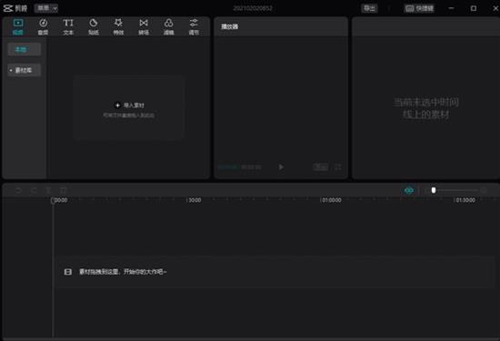500x341 pixels.
Task: Expand the 素材库 material library item
Action: 24,70
